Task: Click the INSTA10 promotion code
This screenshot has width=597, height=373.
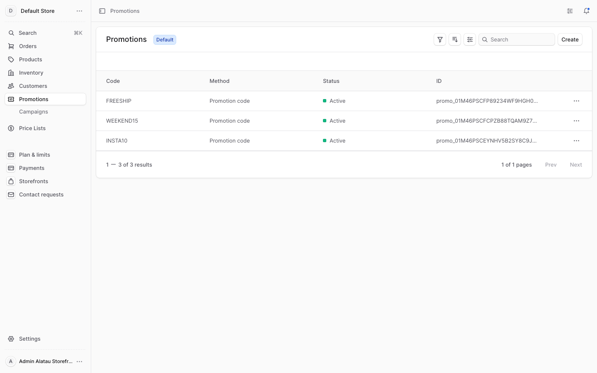Action: pos(116,141)
